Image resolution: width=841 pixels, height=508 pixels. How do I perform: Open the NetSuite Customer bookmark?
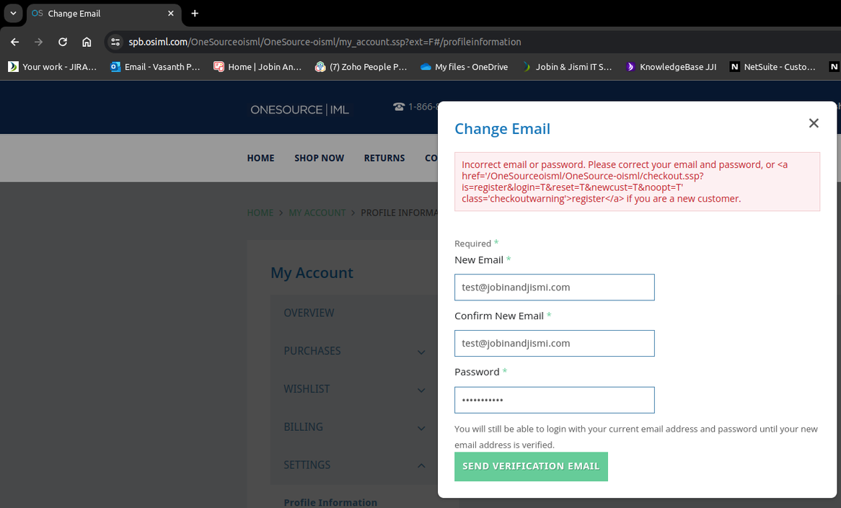(x=772, y=66)
